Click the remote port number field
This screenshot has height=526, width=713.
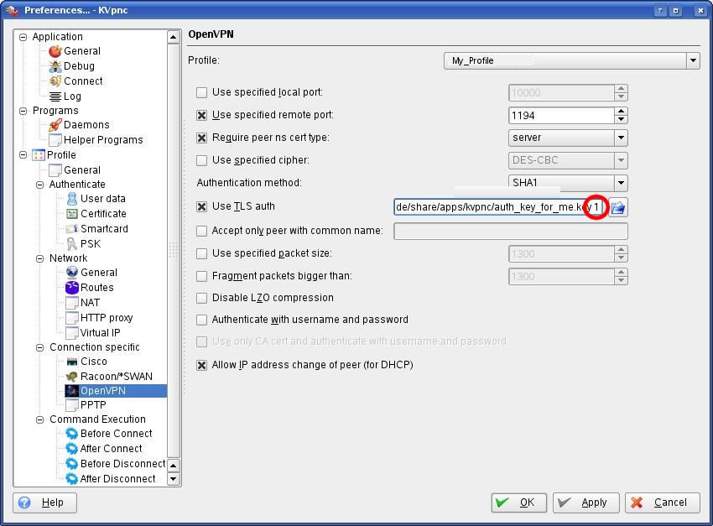click(561, 116)
